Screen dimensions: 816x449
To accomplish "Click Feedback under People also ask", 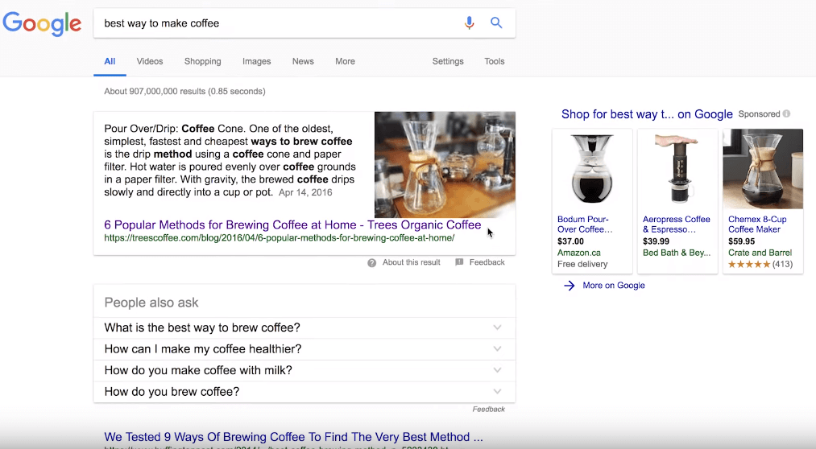I will pyautogui.click(x=489, y=410).
